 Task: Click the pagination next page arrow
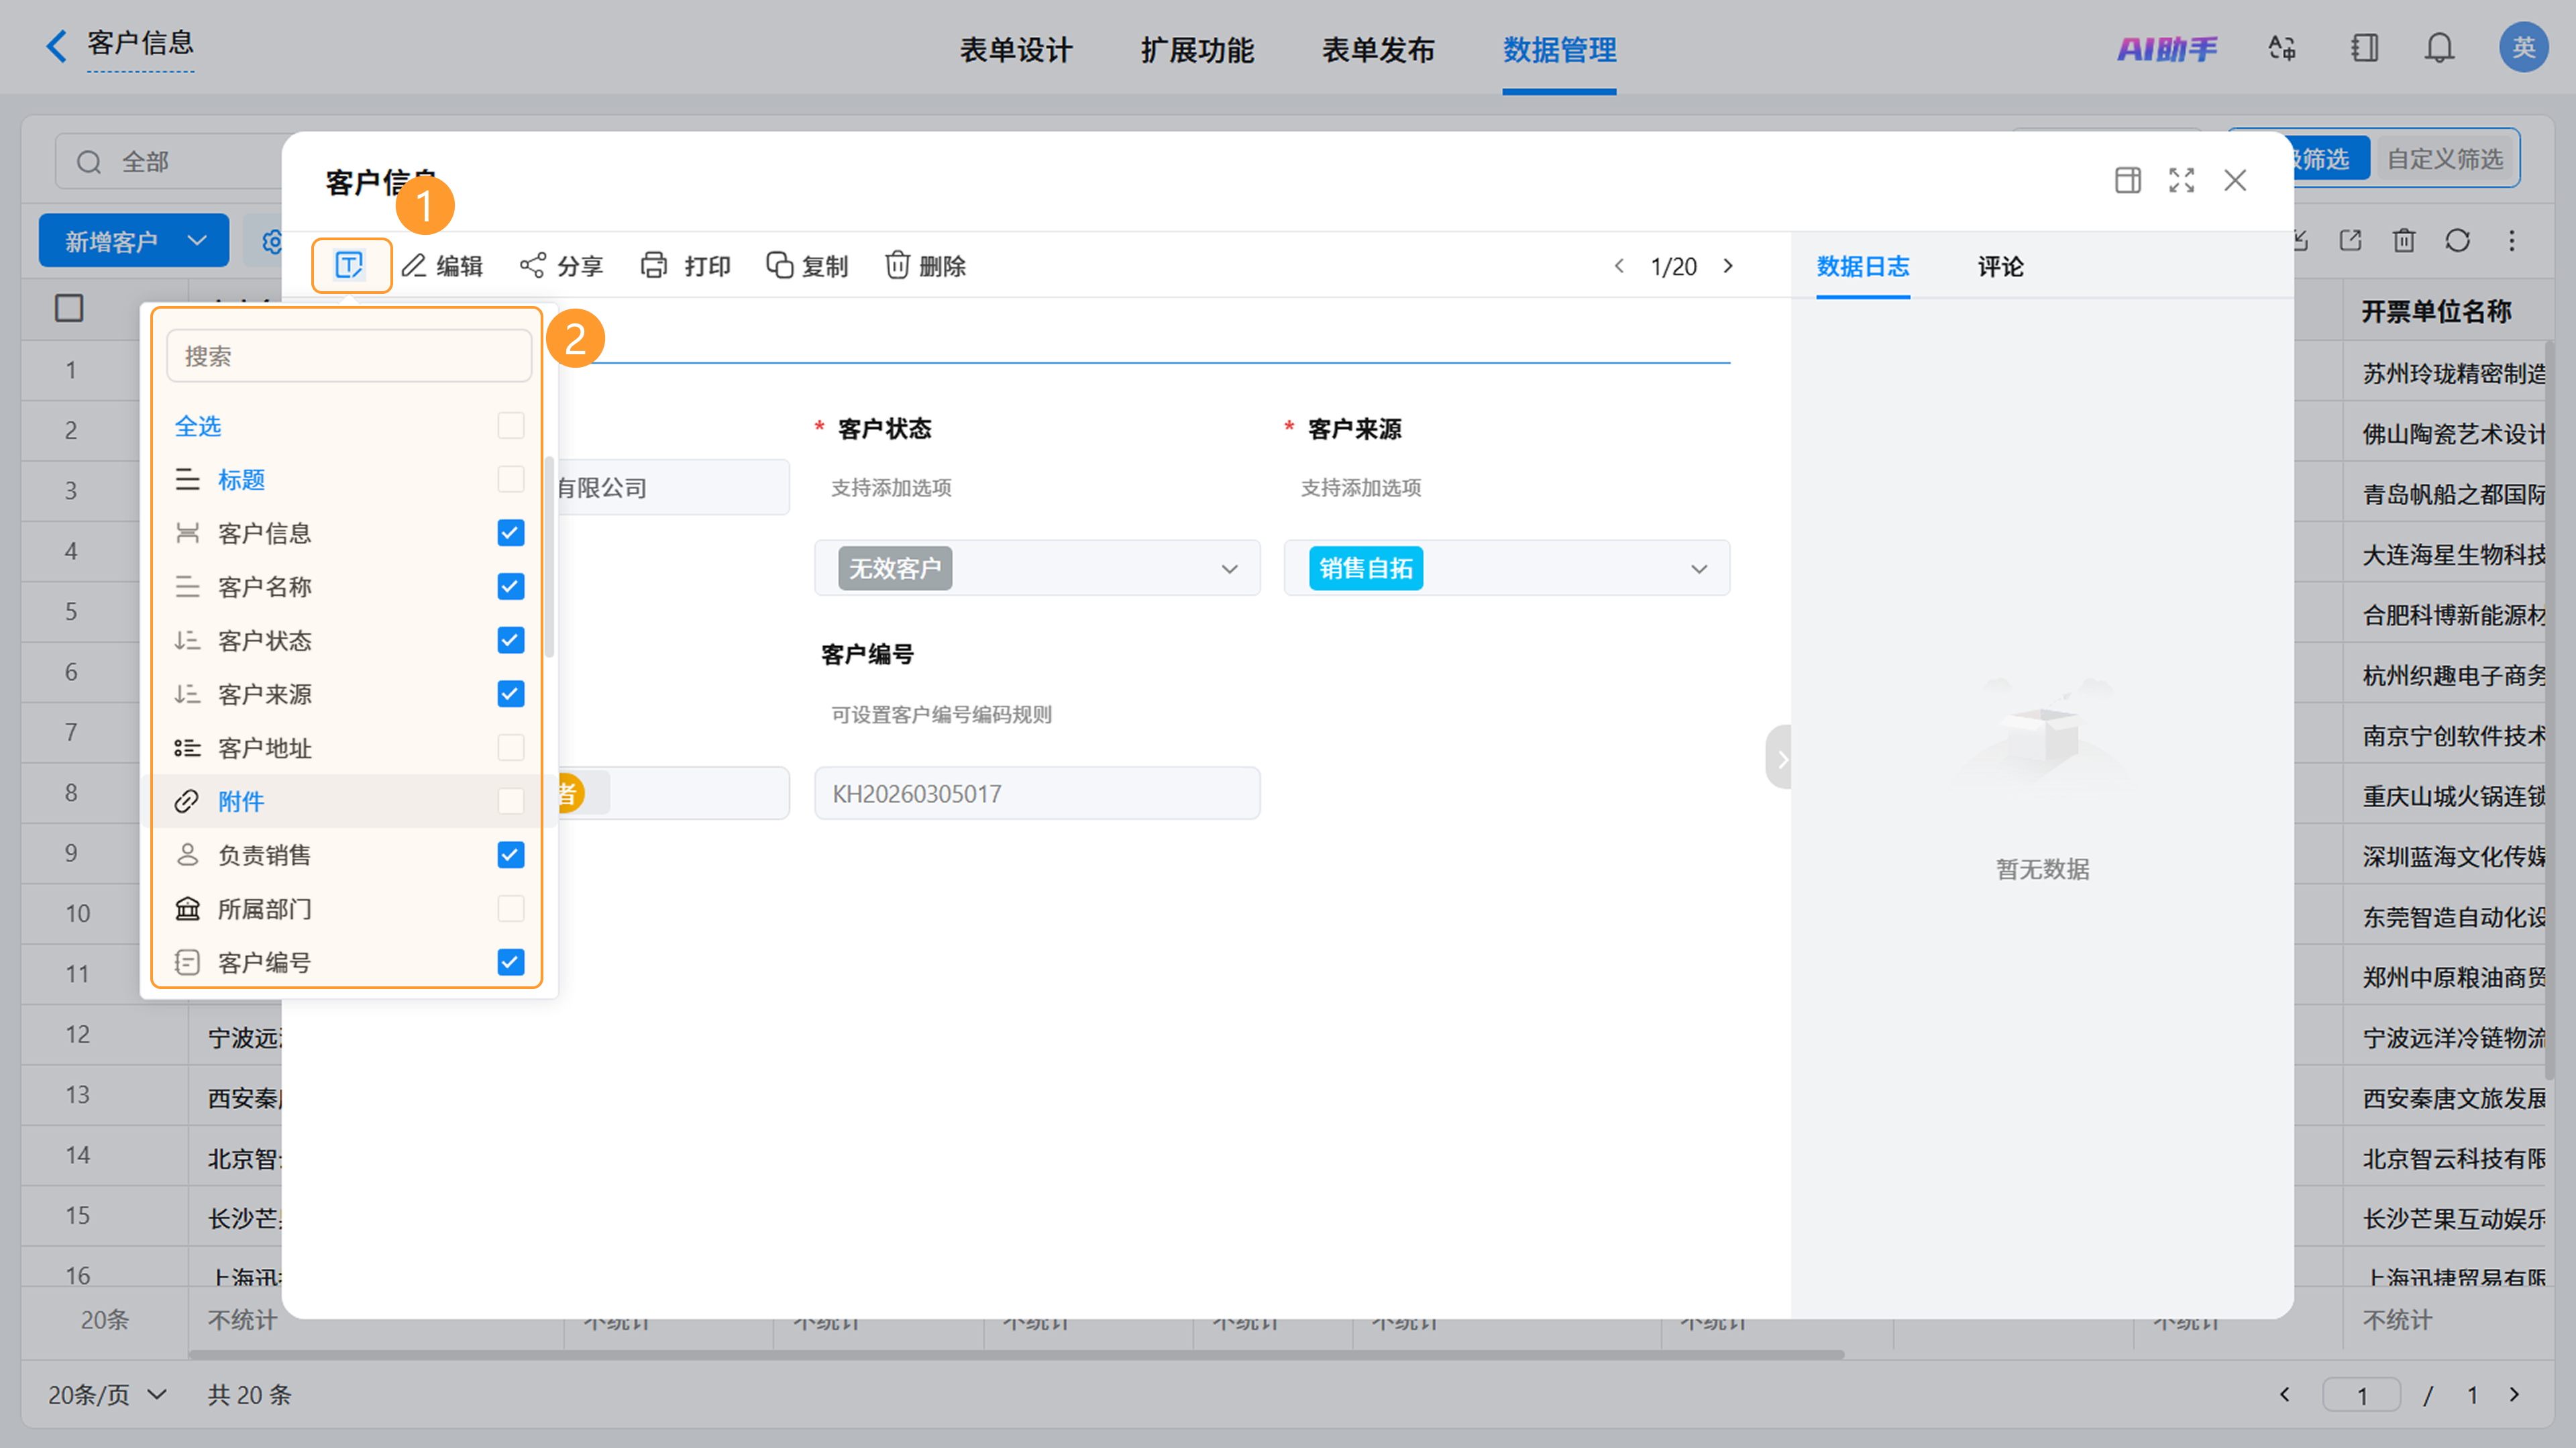pos(2514,1395)
